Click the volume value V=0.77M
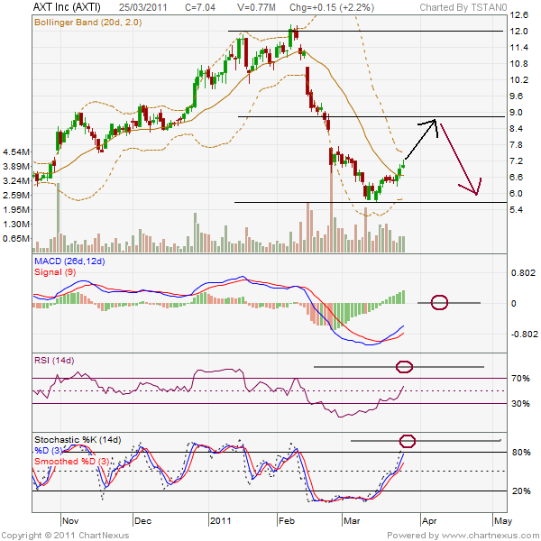 (x=256, y=7)
